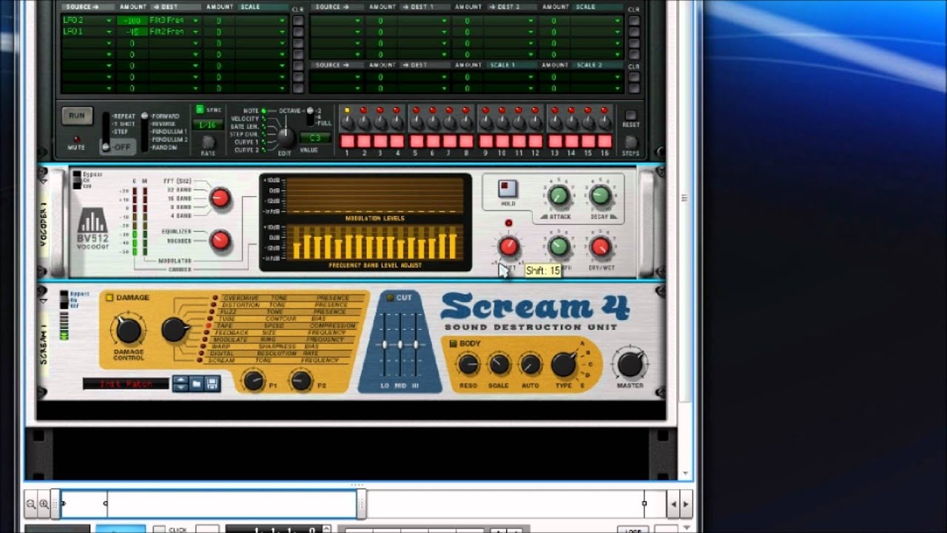The height and width of the screenshot is (533, 947).
Task: Click the sequencer RESET button
Action: (630, 115)
